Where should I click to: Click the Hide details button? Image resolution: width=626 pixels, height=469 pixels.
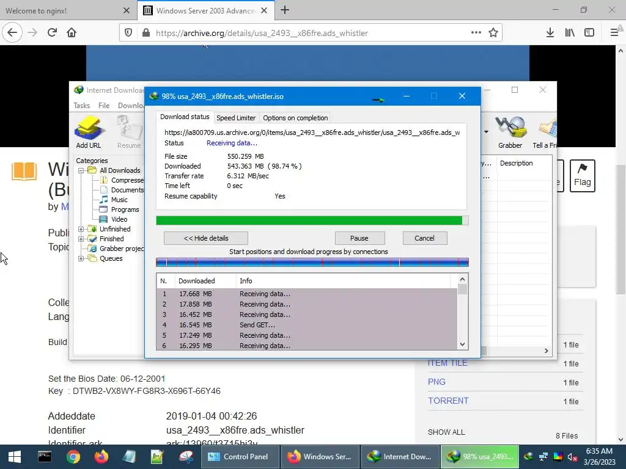[x=206, y=238]
